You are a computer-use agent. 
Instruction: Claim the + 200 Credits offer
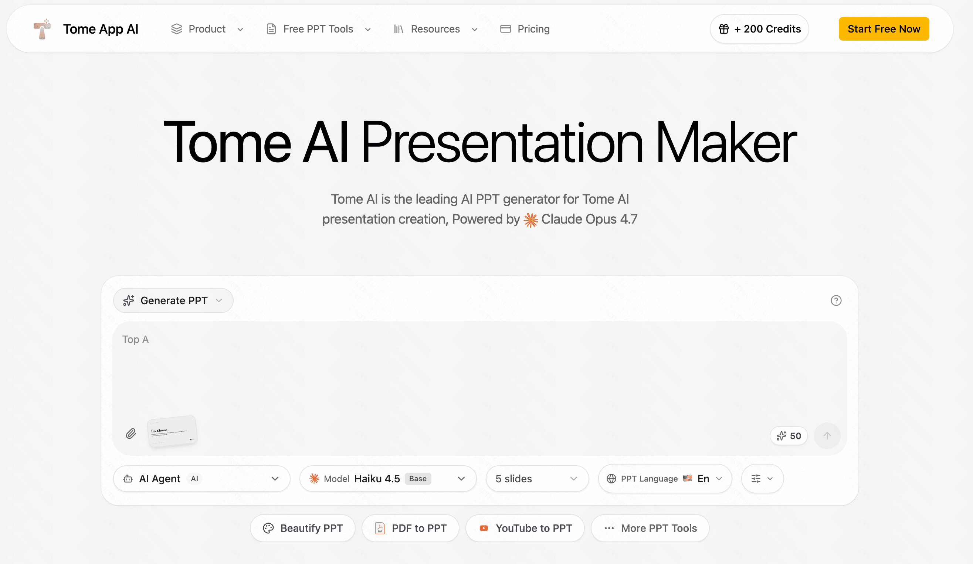[759, 29]
